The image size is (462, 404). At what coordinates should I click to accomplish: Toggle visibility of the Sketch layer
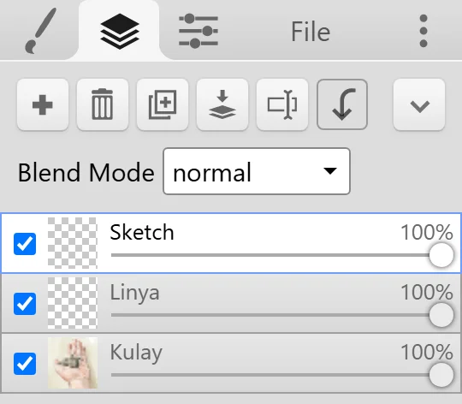[x=25, y=244]
